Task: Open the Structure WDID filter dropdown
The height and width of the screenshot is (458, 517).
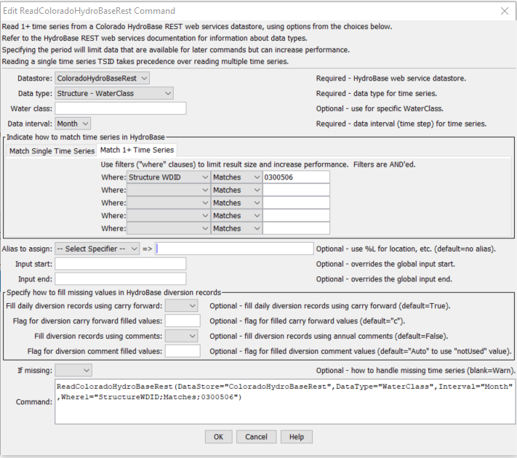Action: point(169,177)
